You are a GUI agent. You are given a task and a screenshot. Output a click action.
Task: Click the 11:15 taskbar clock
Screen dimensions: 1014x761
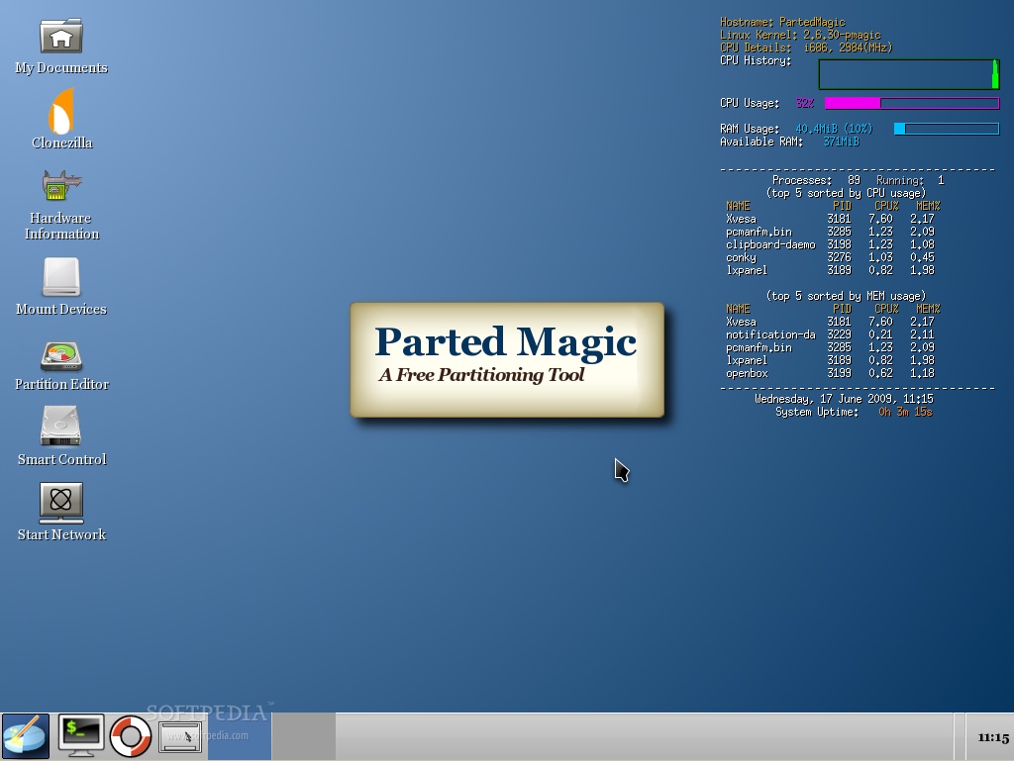pos(993,737)
